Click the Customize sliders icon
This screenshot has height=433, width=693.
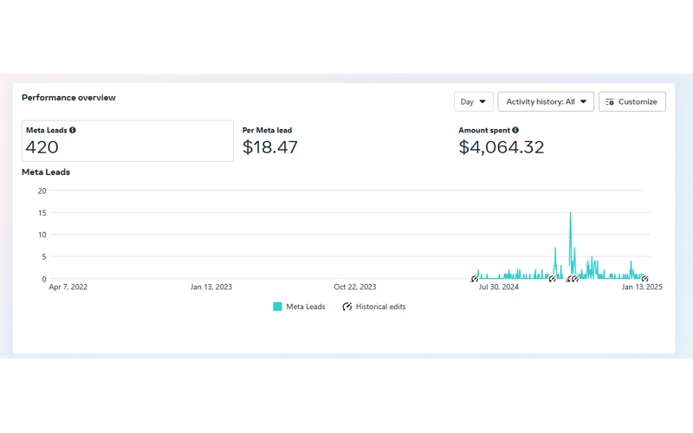(610, 102)
